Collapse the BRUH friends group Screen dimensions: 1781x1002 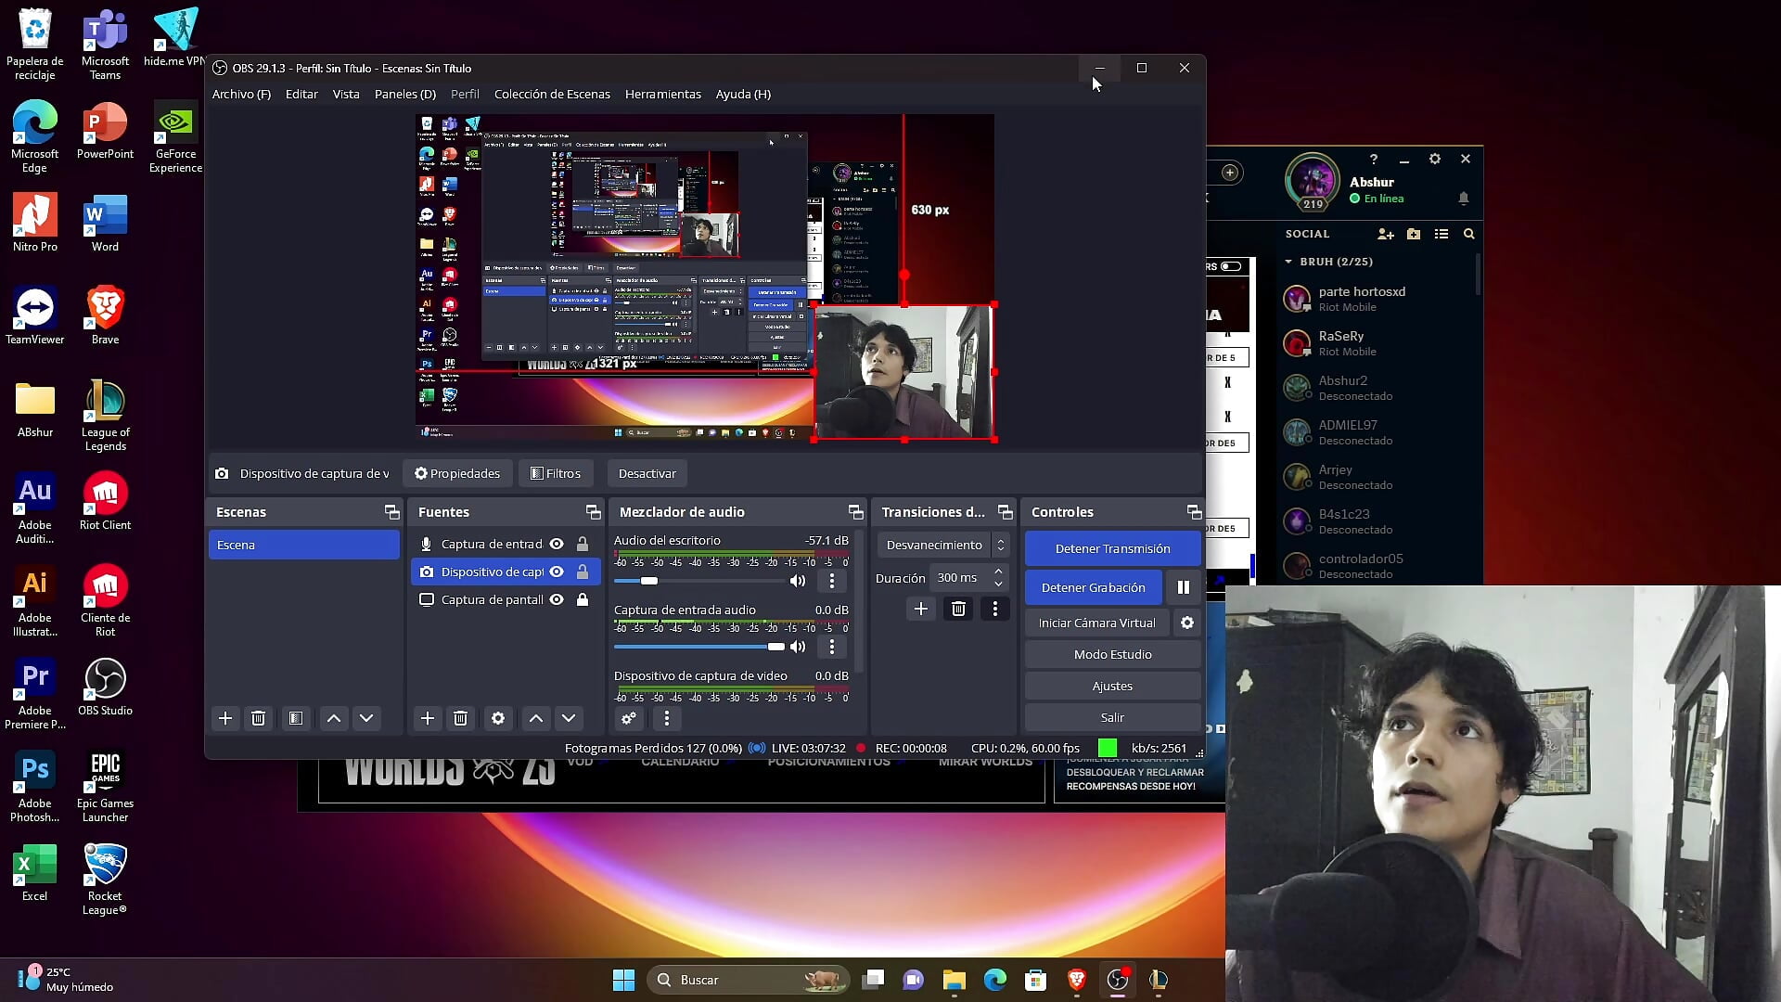[1288, 262]
